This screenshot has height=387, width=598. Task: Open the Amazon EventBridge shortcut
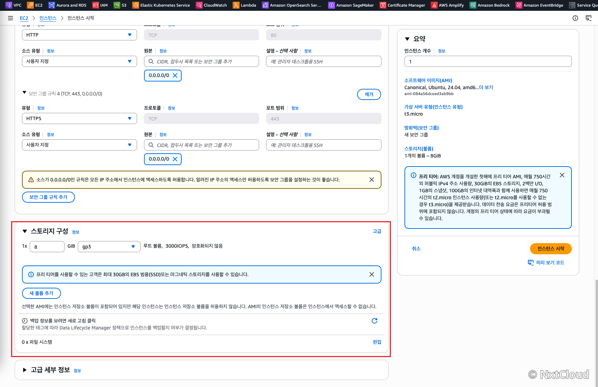539,5
